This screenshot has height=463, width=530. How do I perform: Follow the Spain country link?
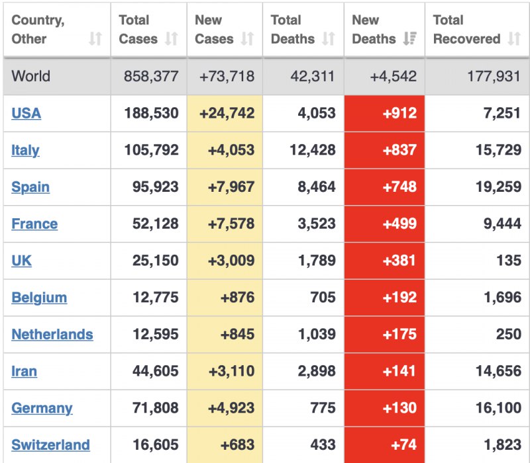pos(30,187)
